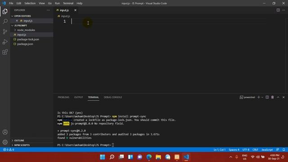Open the Terminal menu
The width and height of the screenshot is (288, 162).
tap(68, 3)
